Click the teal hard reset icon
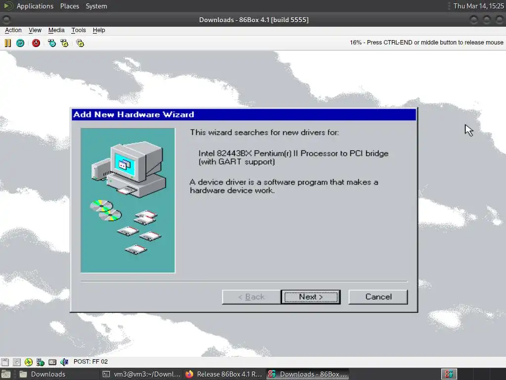The width and height of the screenshot is (506, 380). point(20,43)
